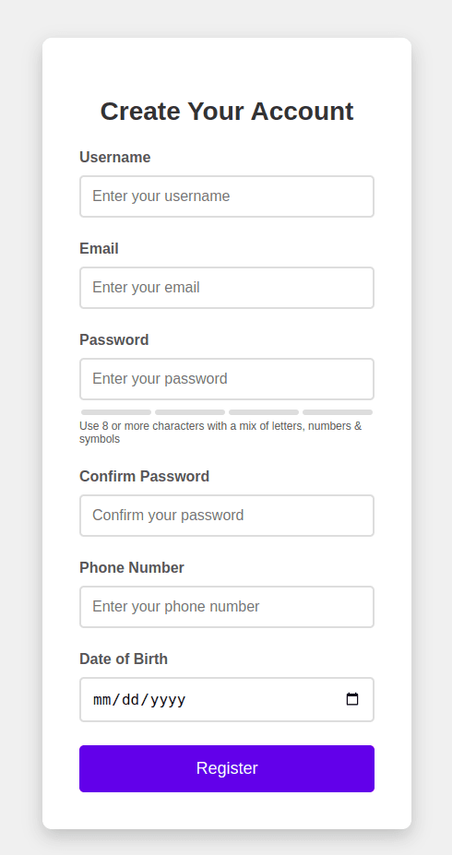Screen dimensions: 452x855
Task: Focus the Phone Number field
Action: point(227,607)
